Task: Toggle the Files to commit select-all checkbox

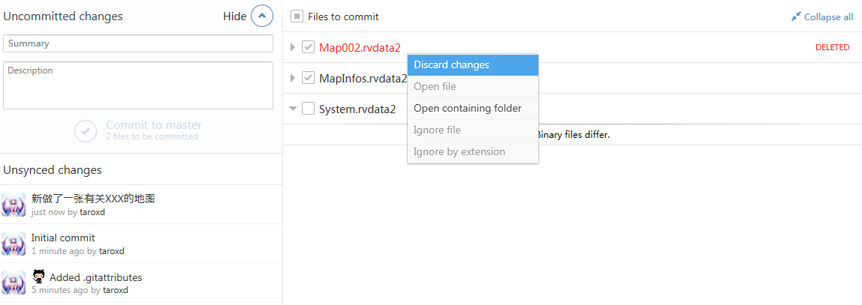Action: point(297,16)
